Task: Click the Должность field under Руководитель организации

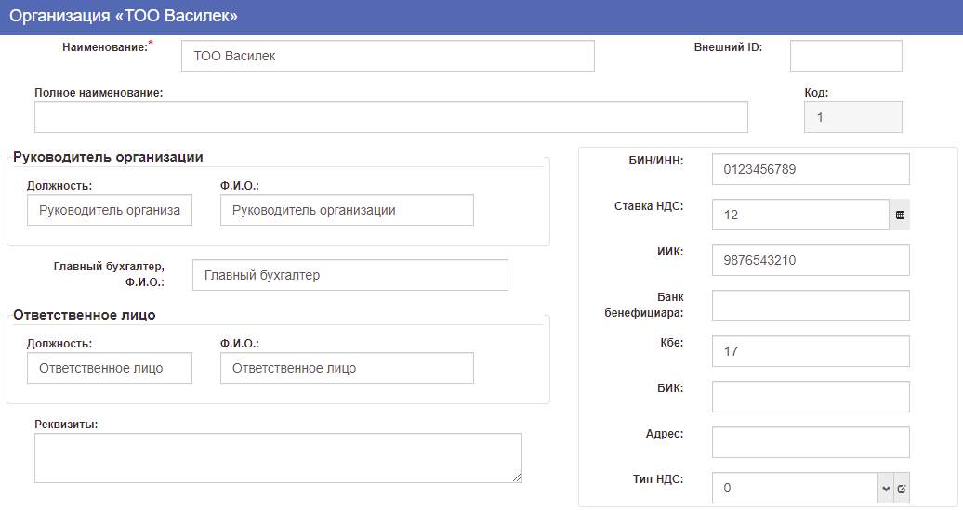Action: tap(110, 210)
